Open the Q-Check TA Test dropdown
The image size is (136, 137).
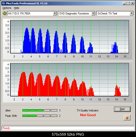[132, 13]
